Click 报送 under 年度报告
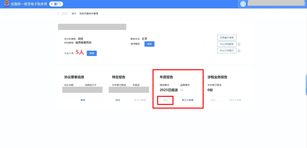Viewport: 307px width, 148px height. (165, 100)
